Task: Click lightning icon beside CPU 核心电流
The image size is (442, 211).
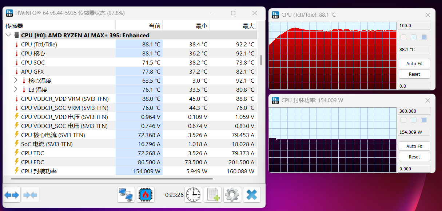Action: 16,135
